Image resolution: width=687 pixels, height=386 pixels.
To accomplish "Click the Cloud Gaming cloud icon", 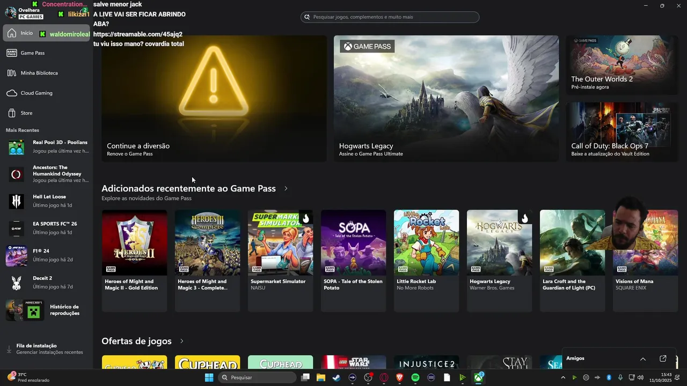I will [12, 93].
